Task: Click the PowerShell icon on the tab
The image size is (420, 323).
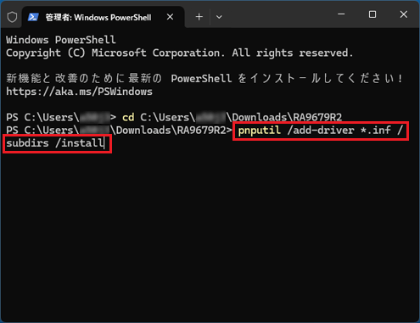Action: (x=33, y=17)
